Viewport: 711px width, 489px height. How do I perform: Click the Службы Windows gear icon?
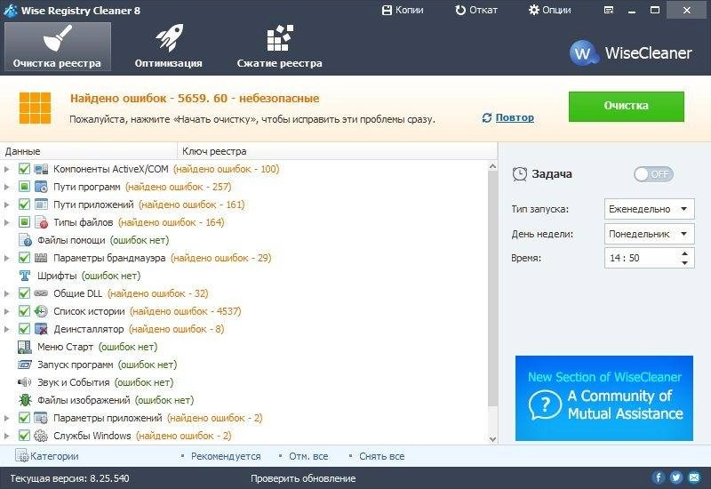point(41,436)
